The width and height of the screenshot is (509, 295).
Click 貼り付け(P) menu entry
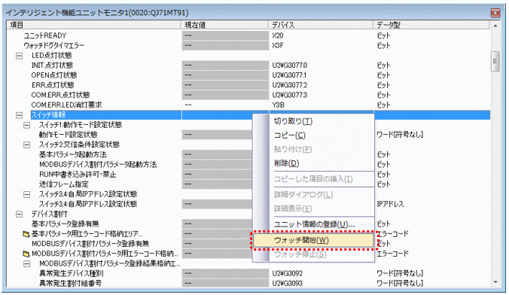tap(313, 149)
